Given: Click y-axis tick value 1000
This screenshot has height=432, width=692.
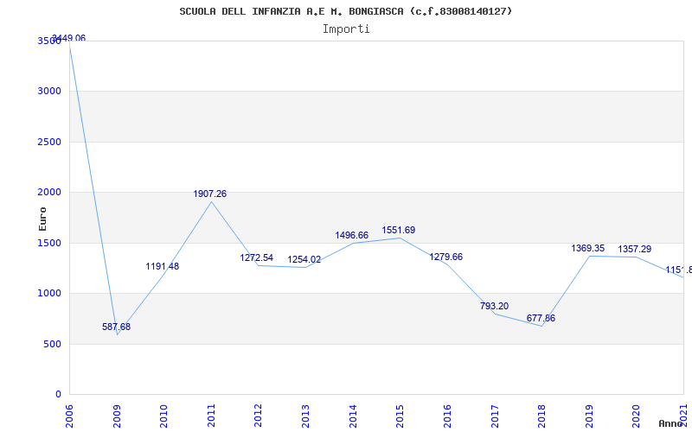Looking at the screenshot, I should pyautogui.click(x=49, y=294).
